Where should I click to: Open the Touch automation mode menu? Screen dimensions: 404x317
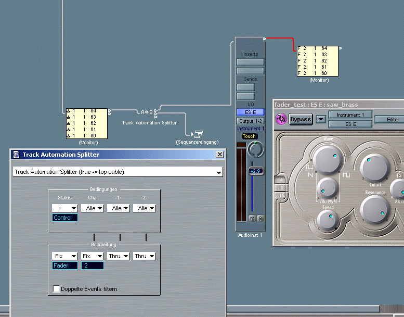(250, 136)
